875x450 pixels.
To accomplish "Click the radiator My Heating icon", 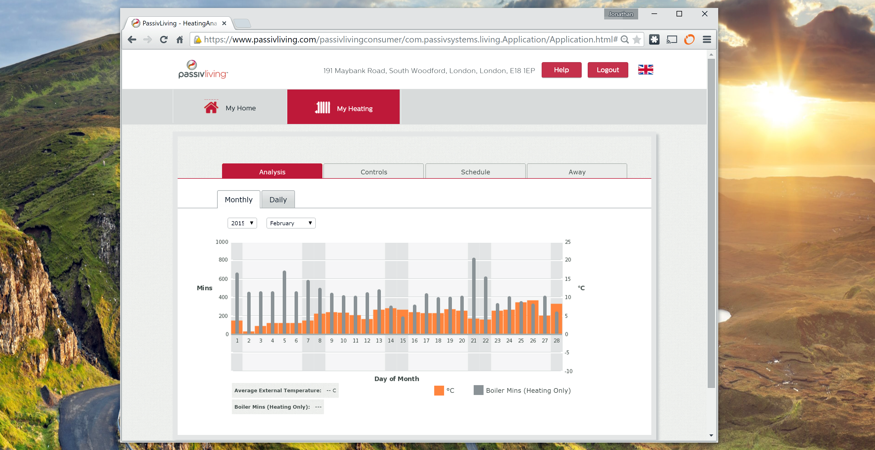I will 322,108.
